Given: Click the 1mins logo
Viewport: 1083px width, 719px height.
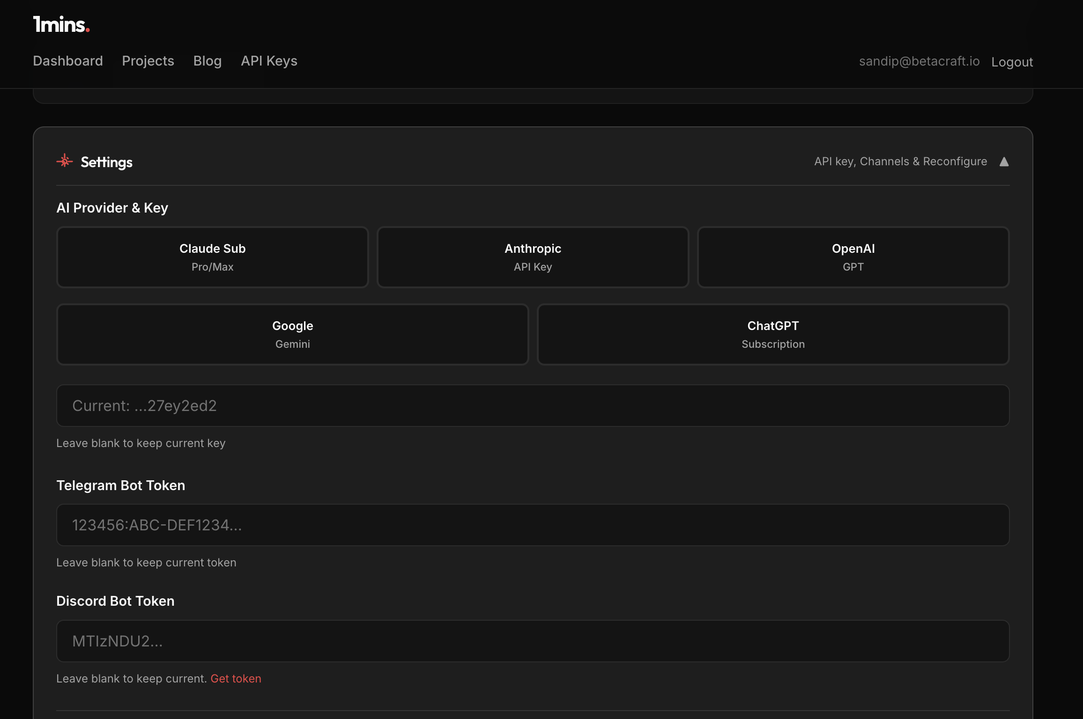Looking at the screenshot, I should click(x=61, y=24).
